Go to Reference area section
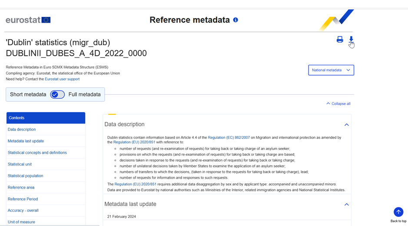The height and width of the screenshot is (226, 408). [x=21, y=187]
